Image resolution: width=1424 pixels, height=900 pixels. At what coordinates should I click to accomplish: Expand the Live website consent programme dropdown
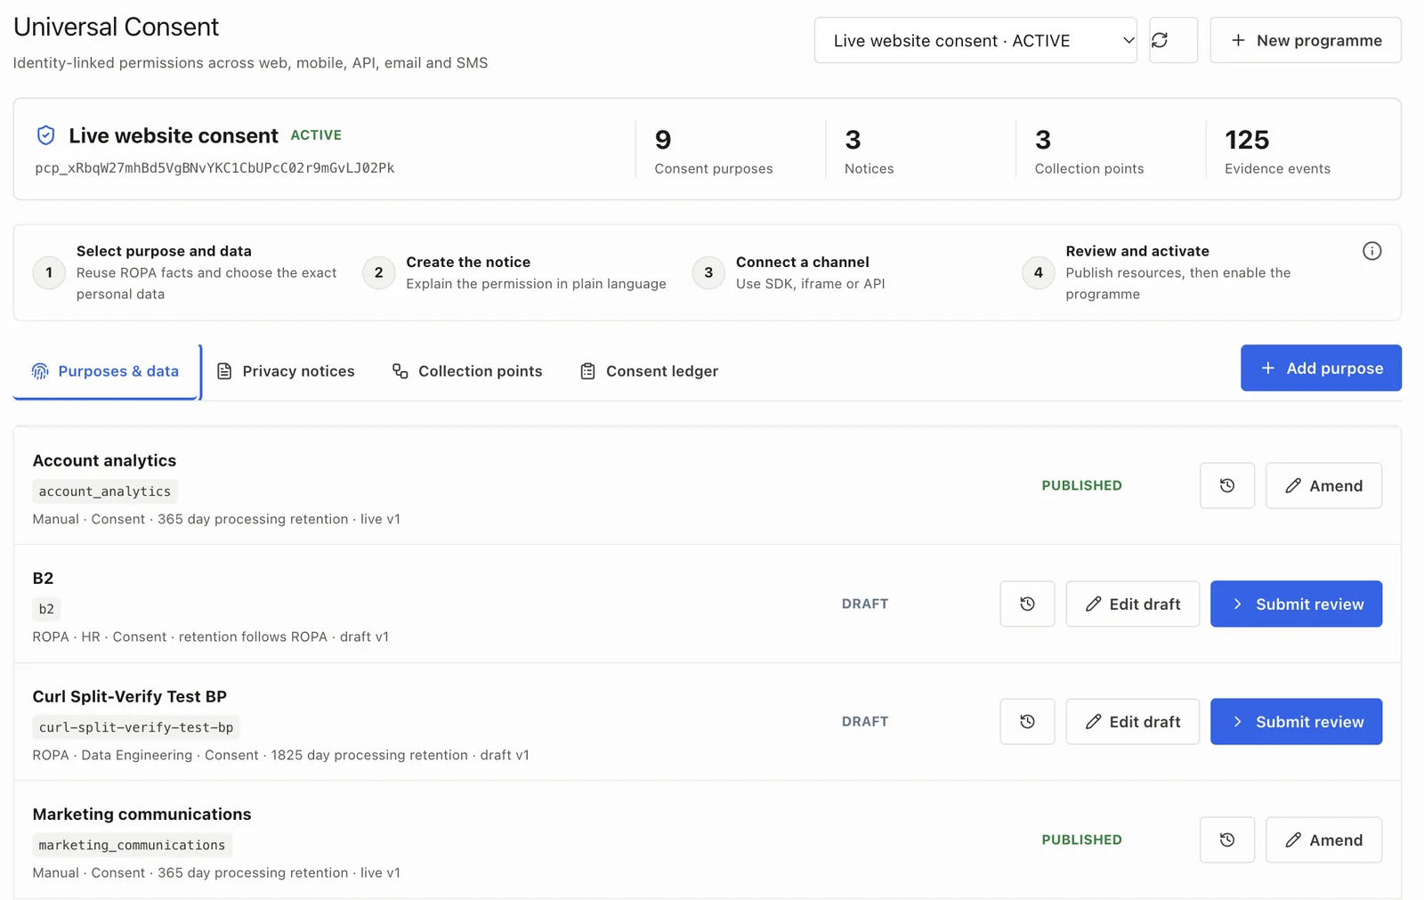[975, 40]
